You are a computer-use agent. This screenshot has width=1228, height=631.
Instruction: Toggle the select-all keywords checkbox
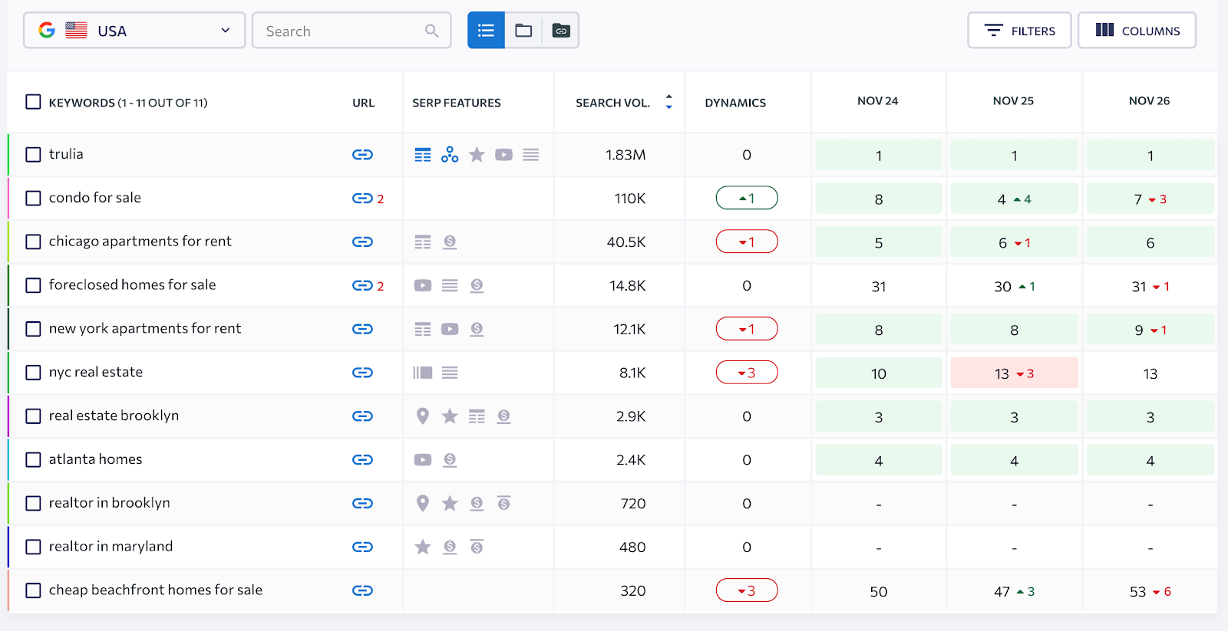pos(33,102)
